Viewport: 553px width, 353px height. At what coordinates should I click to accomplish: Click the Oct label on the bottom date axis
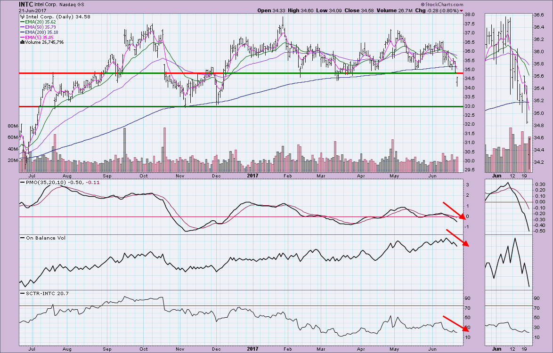click(x=143, y=350)
